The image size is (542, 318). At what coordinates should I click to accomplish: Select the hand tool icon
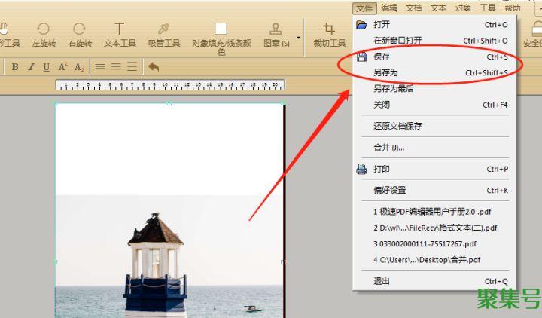point(5,30)
